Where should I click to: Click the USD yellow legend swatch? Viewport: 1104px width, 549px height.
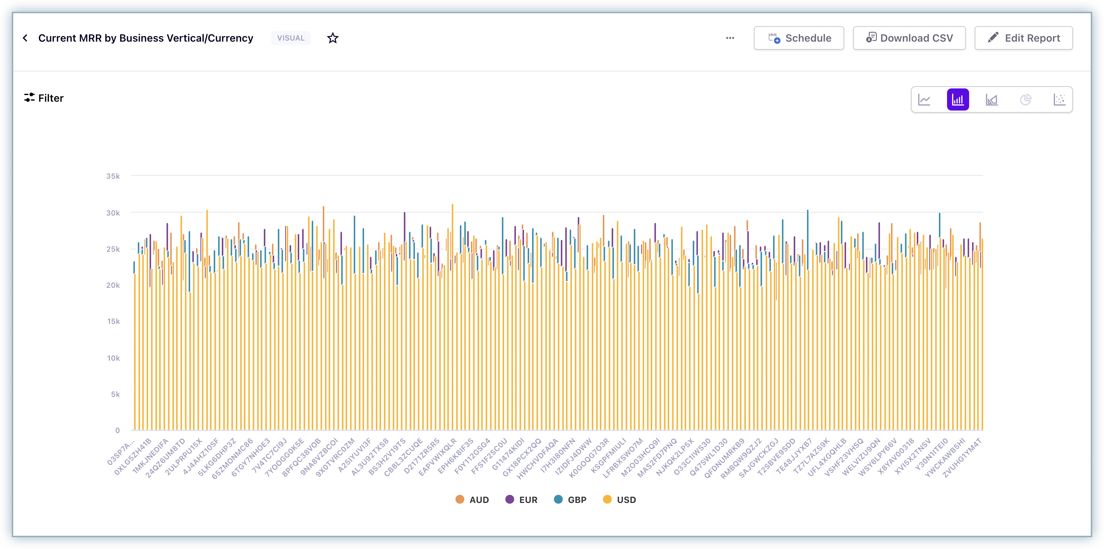(607, 499)
